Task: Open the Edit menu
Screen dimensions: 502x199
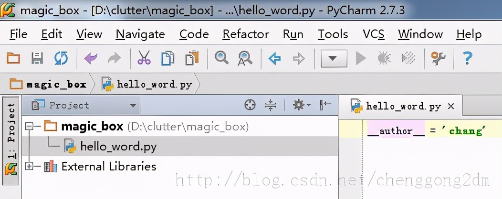Action: (x=52, y=34)
